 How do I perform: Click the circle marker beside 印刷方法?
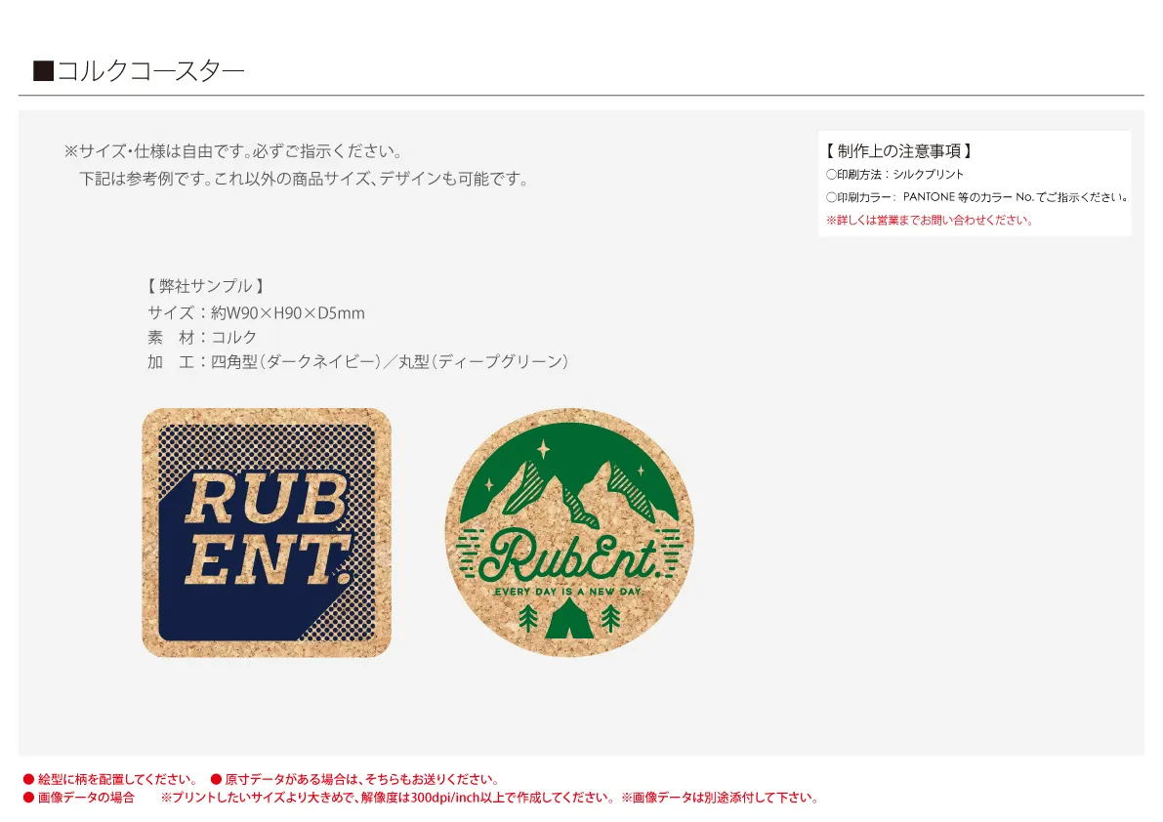click(x=831, y=174)
